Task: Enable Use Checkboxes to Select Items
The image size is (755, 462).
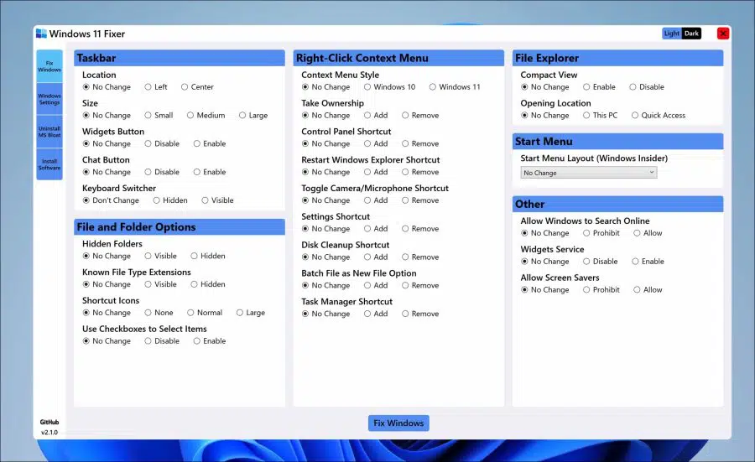Action: [x=210, y=341]
